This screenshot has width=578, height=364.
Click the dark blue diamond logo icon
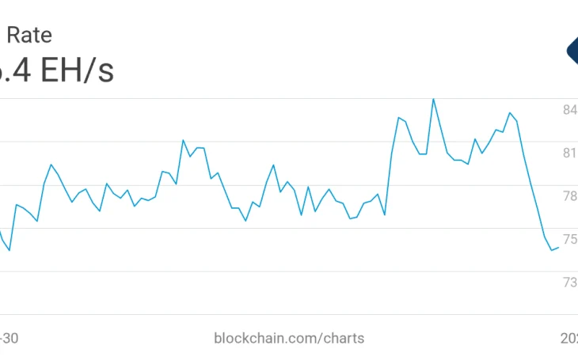[x=572, y=51]
